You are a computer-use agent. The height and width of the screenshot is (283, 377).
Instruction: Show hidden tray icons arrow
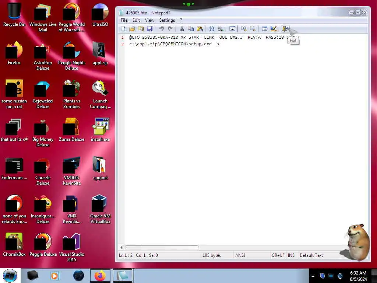313,276
